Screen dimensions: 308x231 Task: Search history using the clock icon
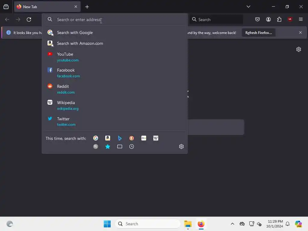click(132, 146)
